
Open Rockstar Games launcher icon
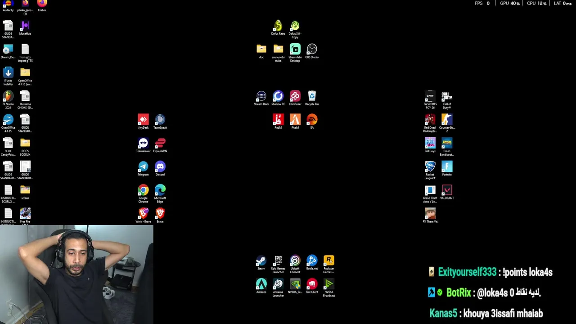(x=329, y=265)
